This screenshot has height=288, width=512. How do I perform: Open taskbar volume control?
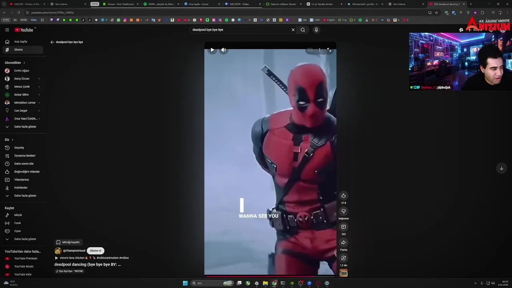[493, 283]
